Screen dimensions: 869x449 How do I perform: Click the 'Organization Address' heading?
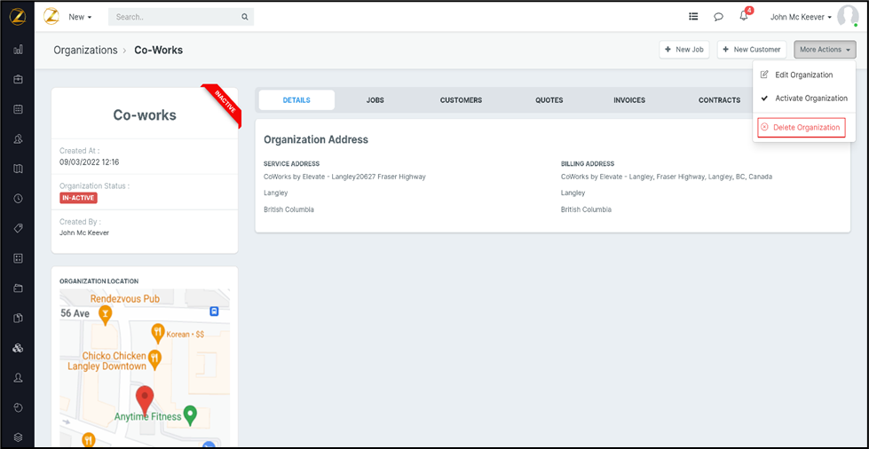[x=316, y=139]
